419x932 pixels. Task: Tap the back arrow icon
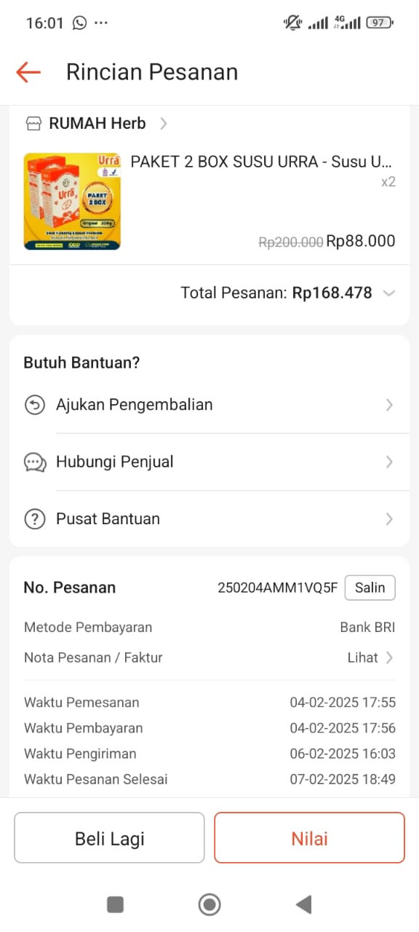click(28, 72)
